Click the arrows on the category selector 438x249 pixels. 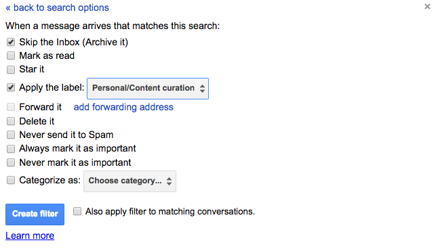pos(169,181)
